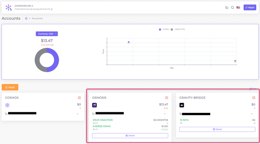Refresh the API endpoint next to cosmos.api.ping.pub
This screenshot has width=260, height=144.
click(52, 9)
